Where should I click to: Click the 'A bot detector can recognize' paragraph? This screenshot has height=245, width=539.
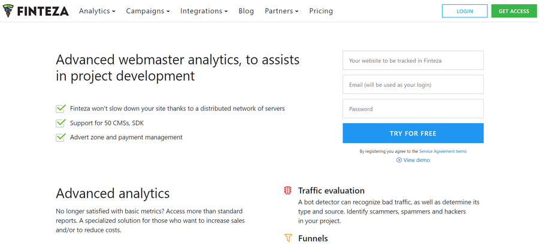tap(389, 212)
